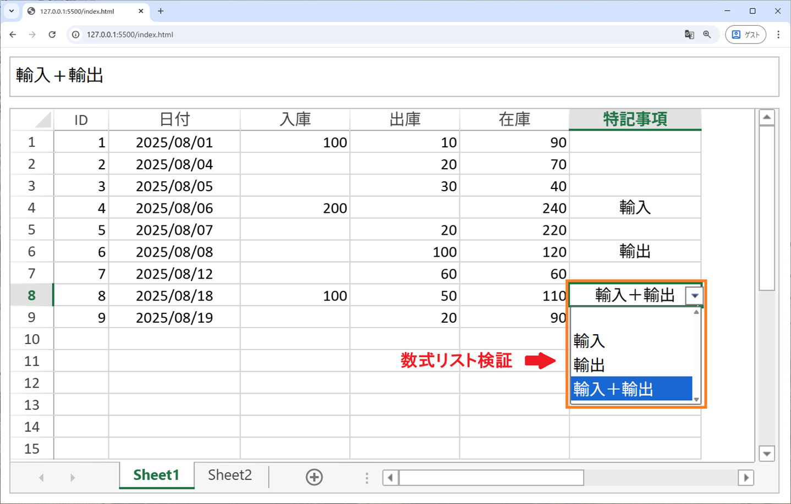Select the cell with date 2025/08/18

click(x=174, y=296)
